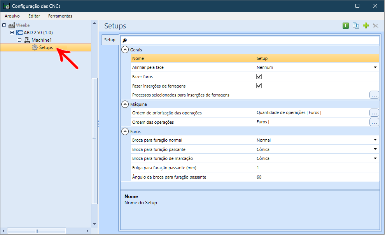Select the Ângulo da broca para furação passante label
Image resolution: width=385 pixels, height=235 pixels.
[169, 177]
